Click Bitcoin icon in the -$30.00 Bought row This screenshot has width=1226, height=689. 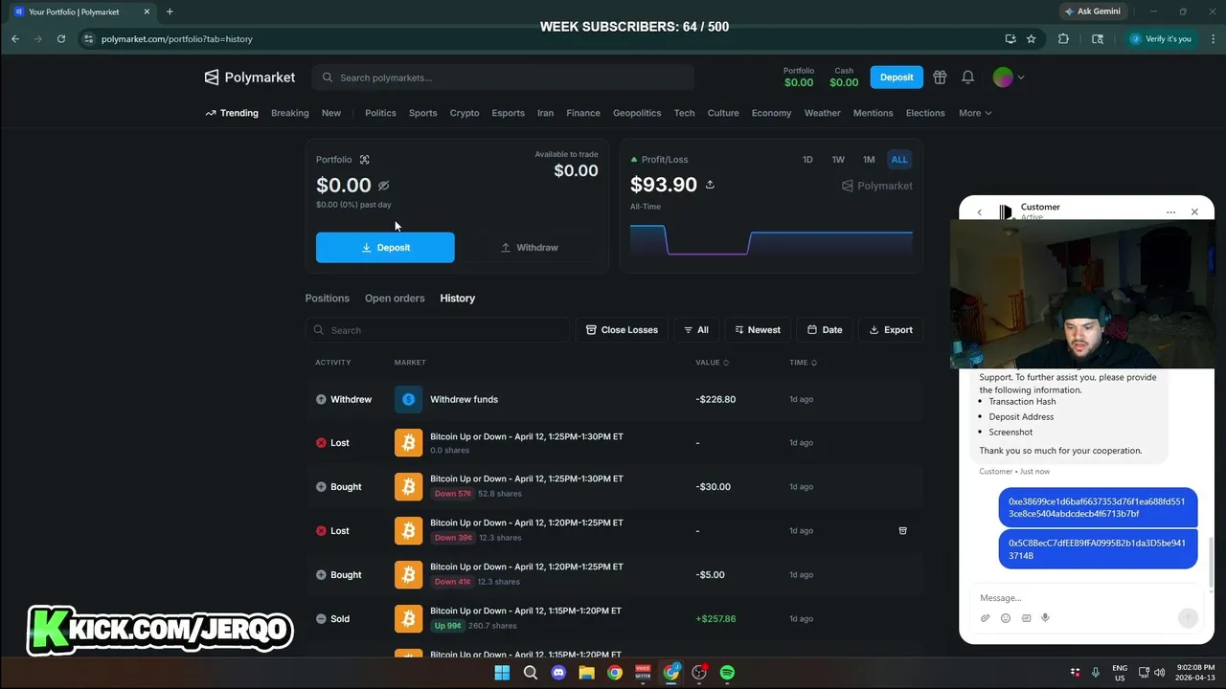point(408,487)
